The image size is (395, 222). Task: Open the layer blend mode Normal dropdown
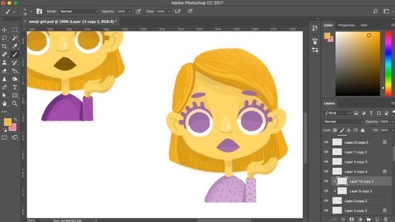(x=343, y=122)
